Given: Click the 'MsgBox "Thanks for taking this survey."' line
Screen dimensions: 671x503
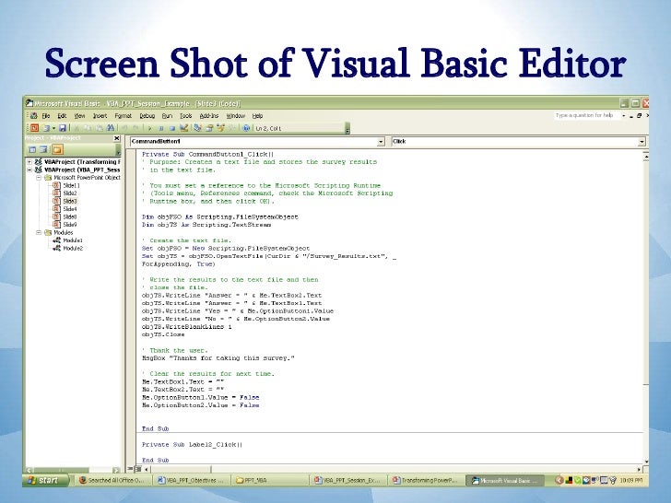Looking at the screenshot, I should coord(218,358).
